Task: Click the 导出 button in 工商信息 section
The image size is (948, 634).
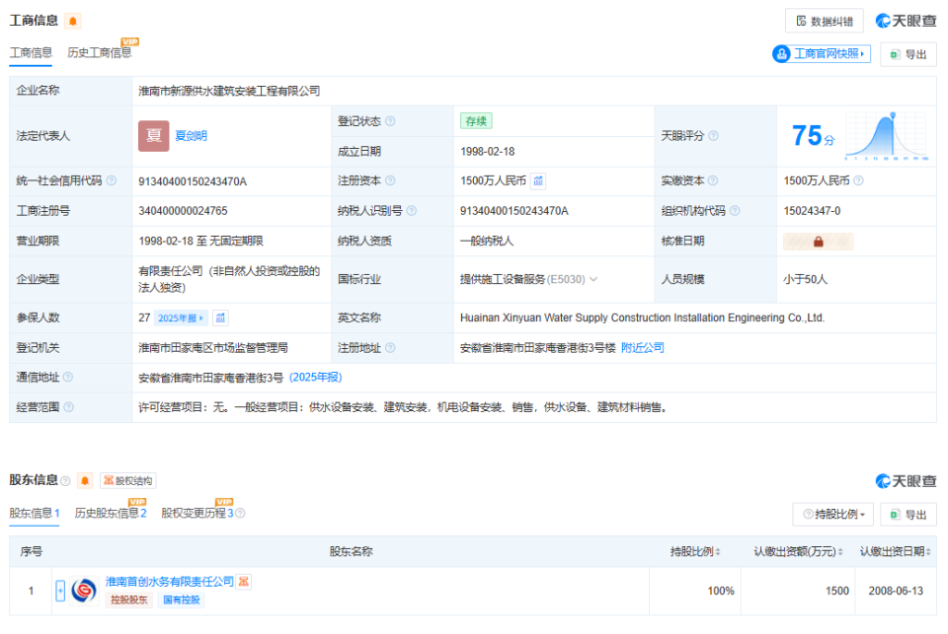Action: [x=908, y=54]
